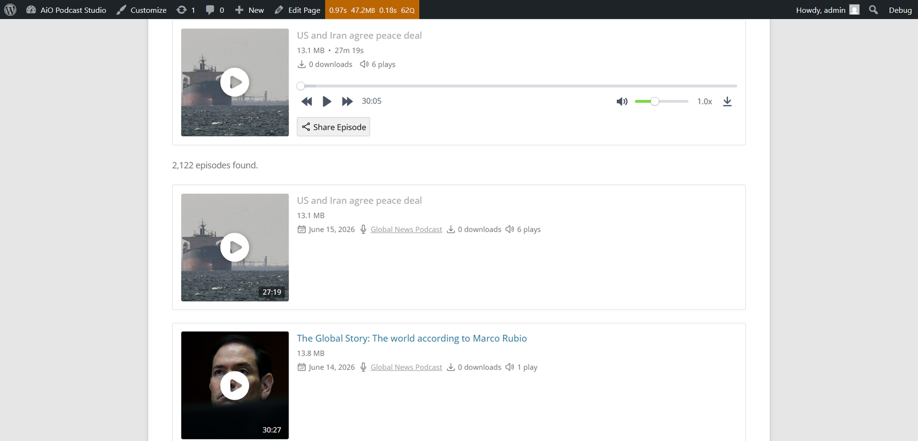The width and height of the screenshot is (918, 441).
Task: Open Customize in the admin bar
Action: point(142,10)
